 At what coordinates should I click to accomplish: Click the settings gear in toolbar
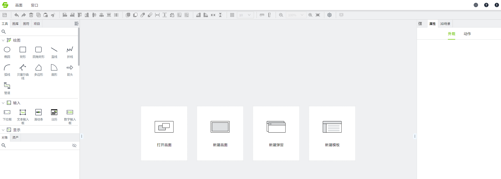tap(330, 15)
